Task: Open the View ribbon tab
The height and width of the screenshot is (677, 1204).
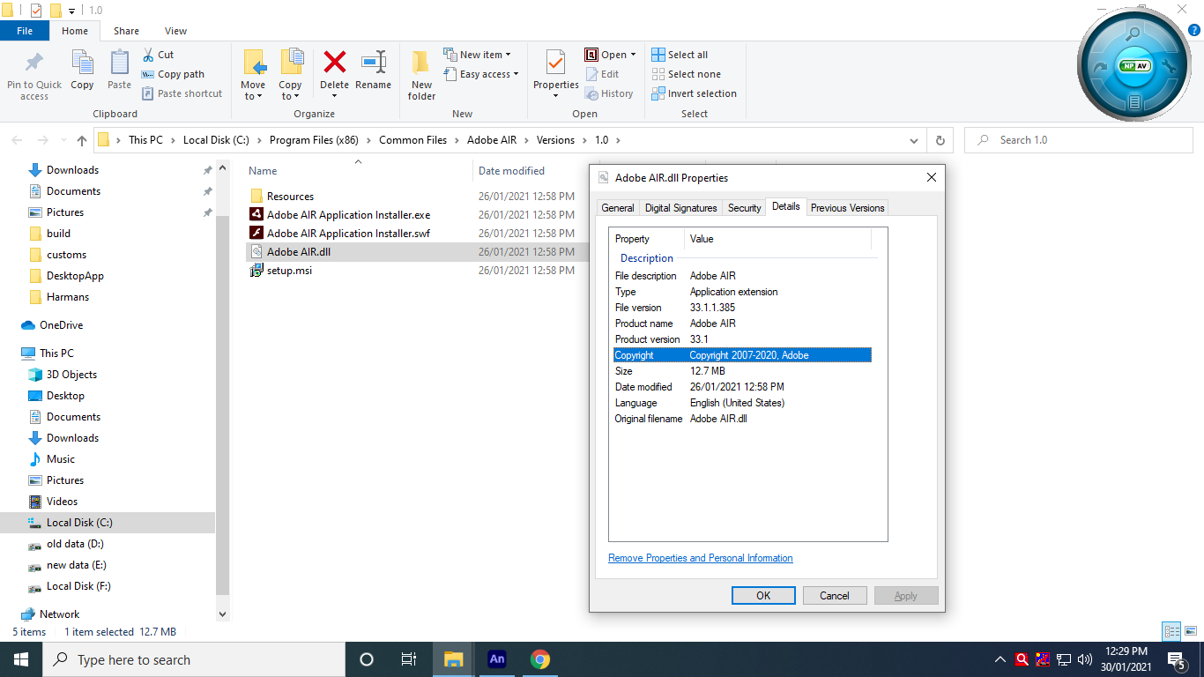Action: tap(175, 30)
